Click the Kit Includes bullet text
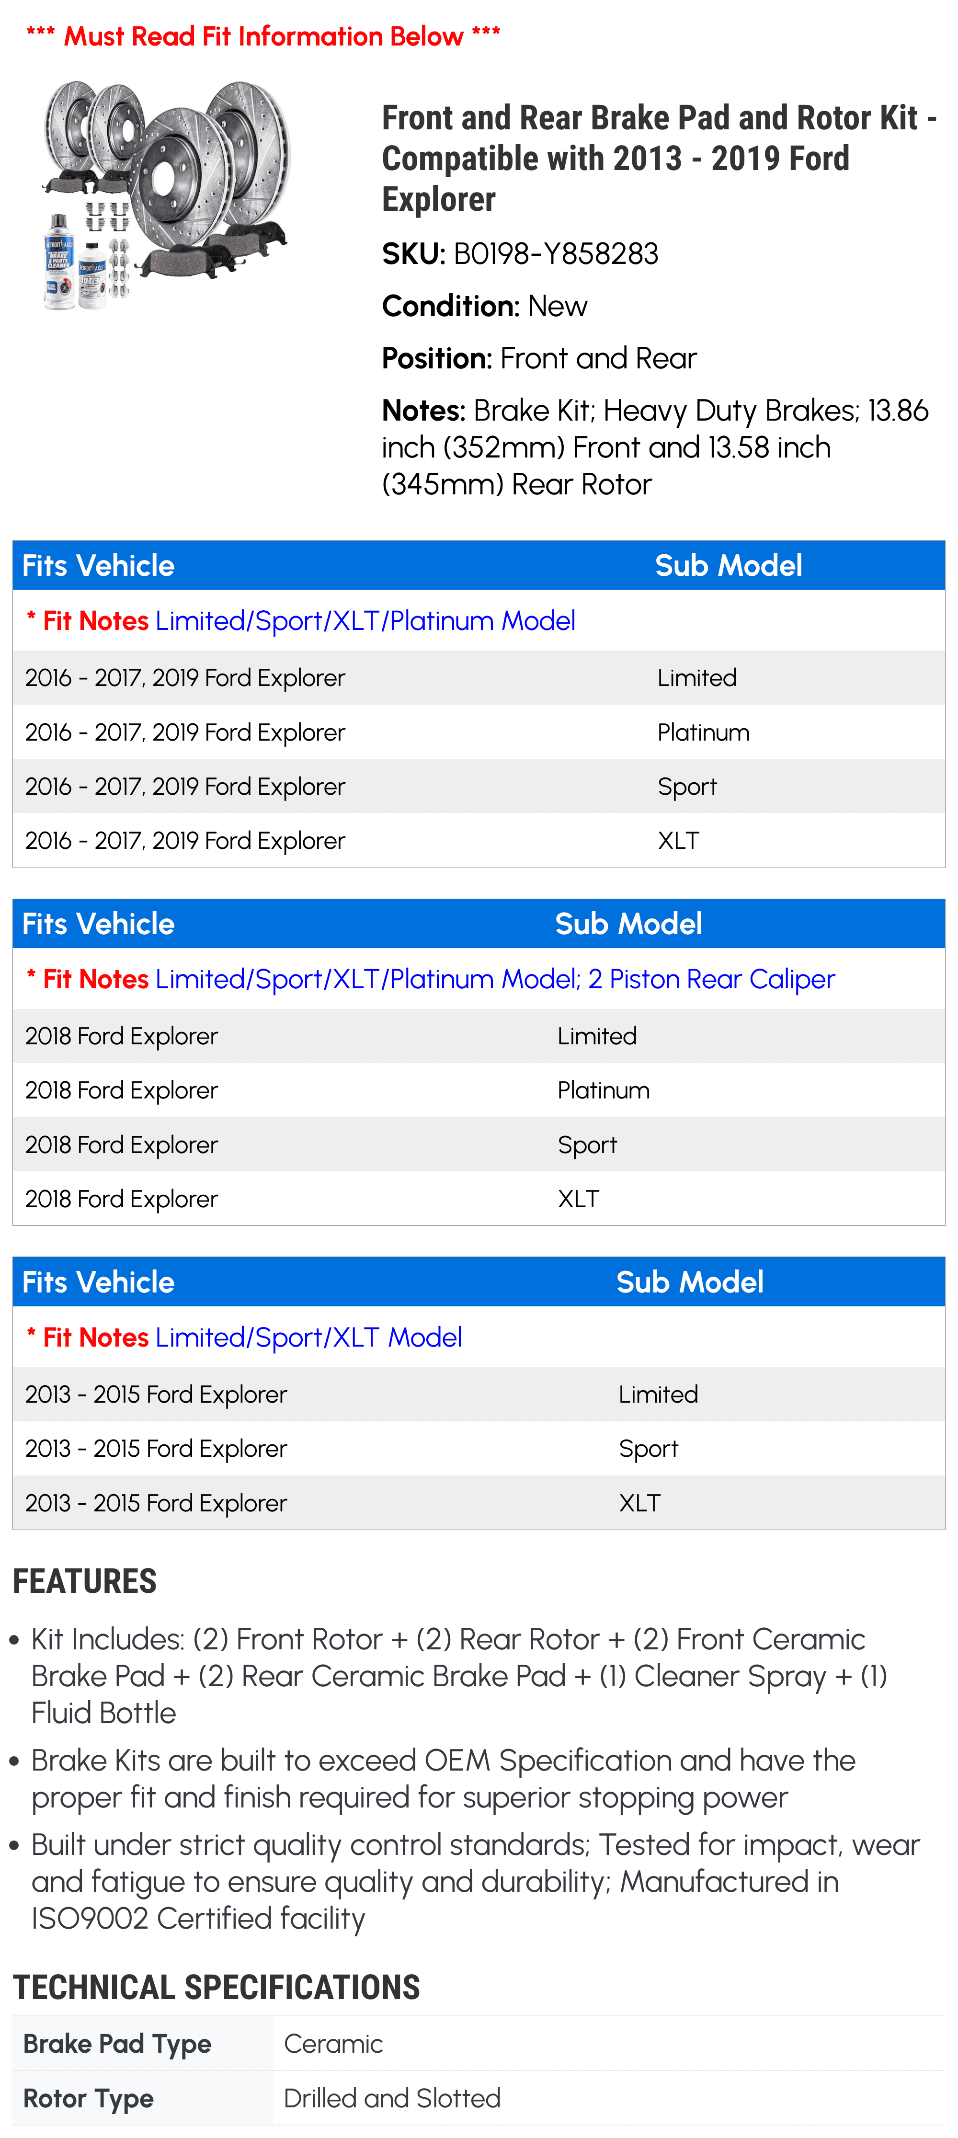 tap(459, 1676)
